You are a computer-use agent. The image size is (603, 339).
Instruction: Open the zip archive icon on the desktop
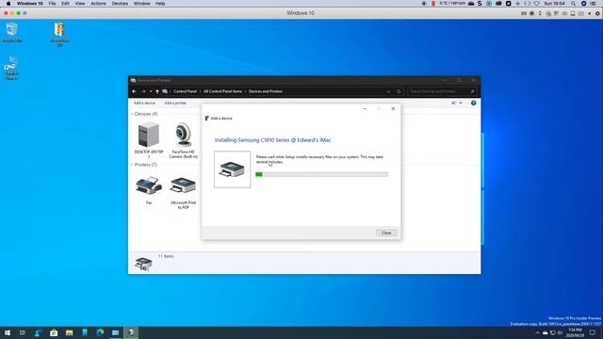coord(59,29)
